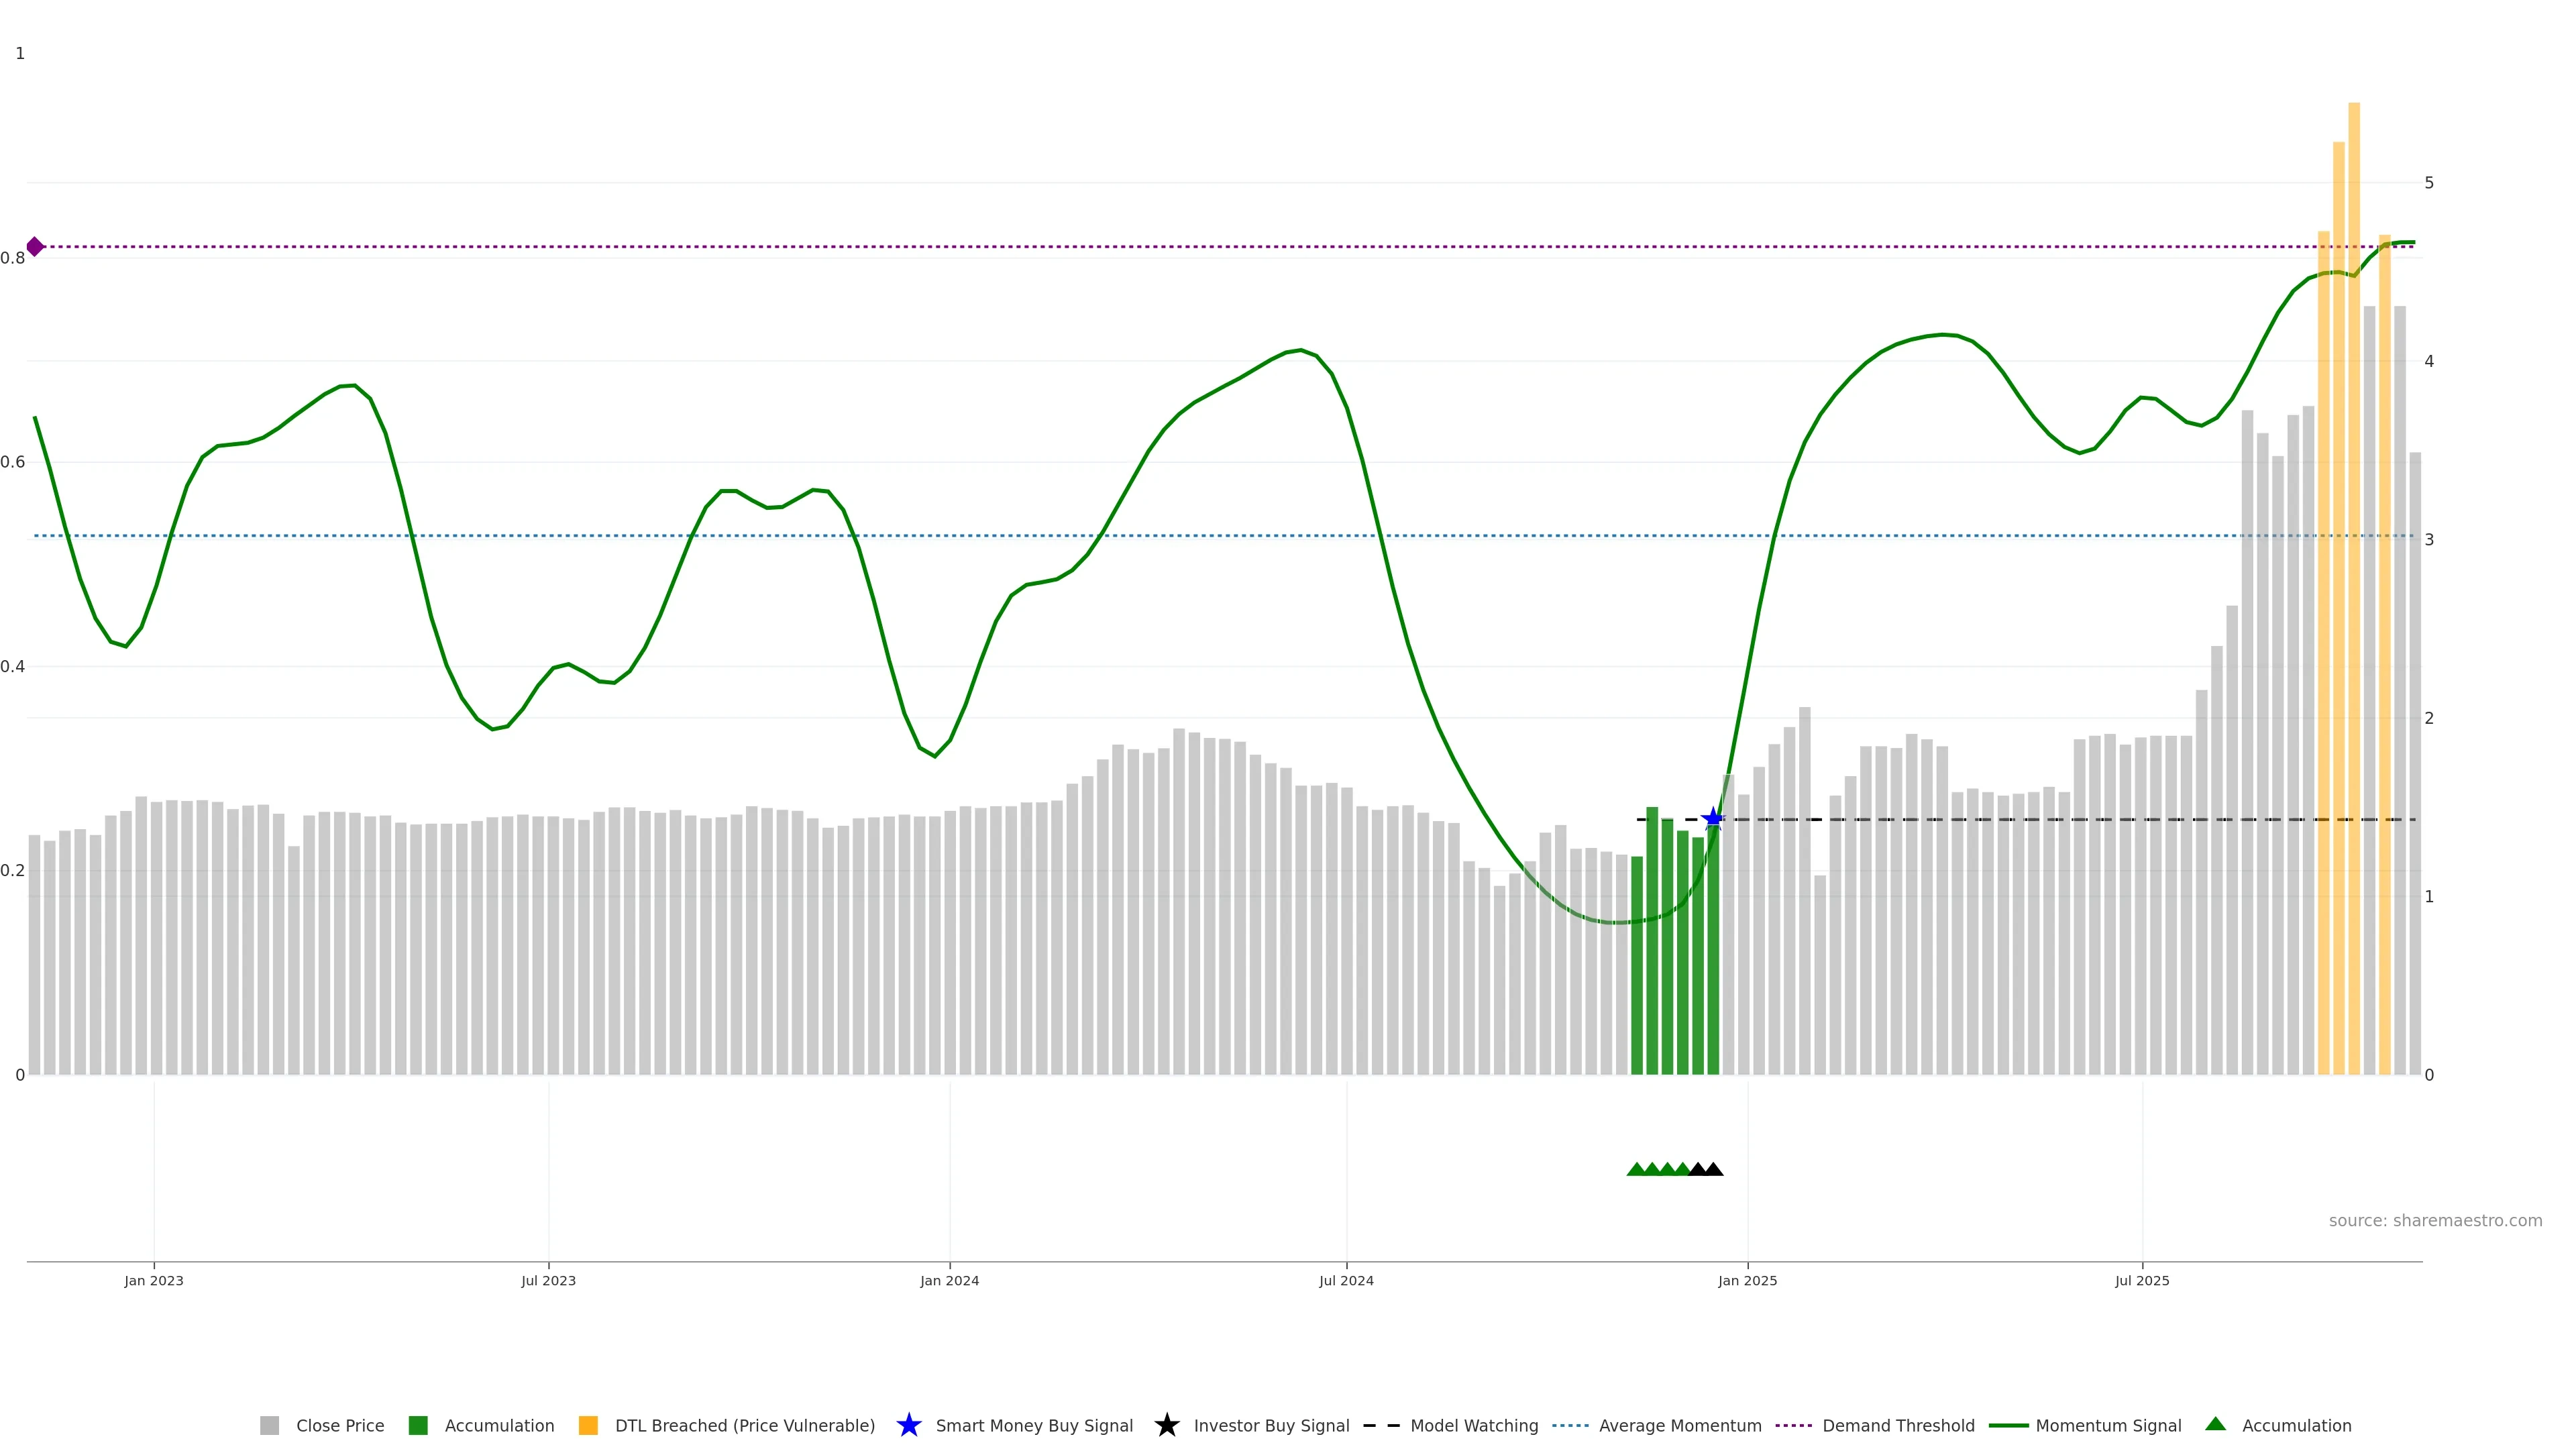Click the Jan 2024 axis label
The height and width of the screenshot is (1449, 2576).
[x=949, y=1280]
